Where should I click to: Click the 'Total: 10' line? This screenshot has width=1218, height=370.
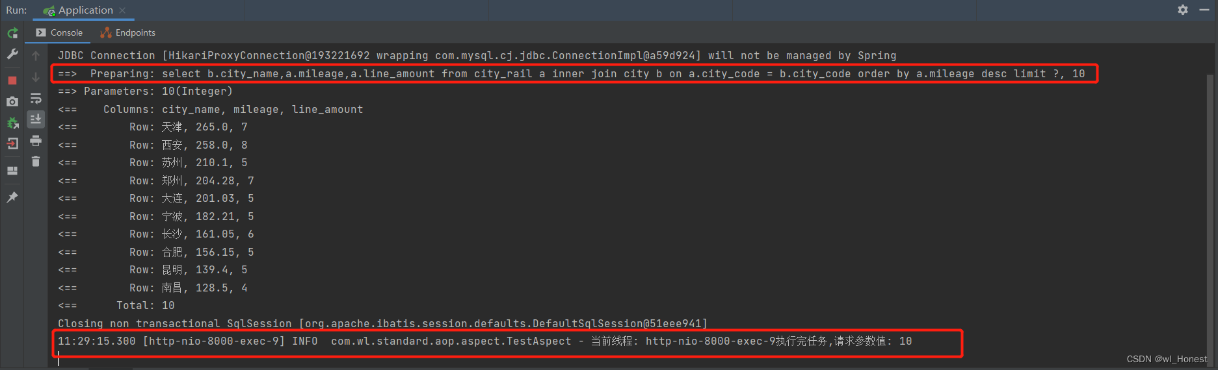(116, 306)
